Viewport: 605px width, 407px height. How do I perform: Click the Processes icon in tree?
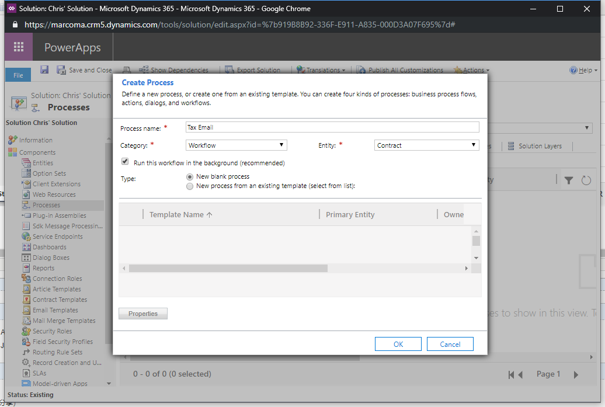26,205
